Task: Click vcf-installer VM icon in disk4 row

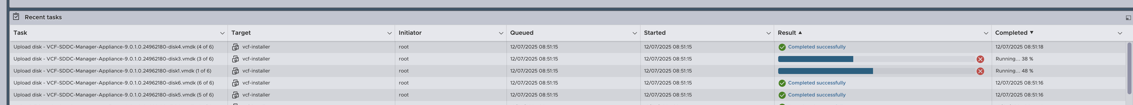Action: pos(235,47)
